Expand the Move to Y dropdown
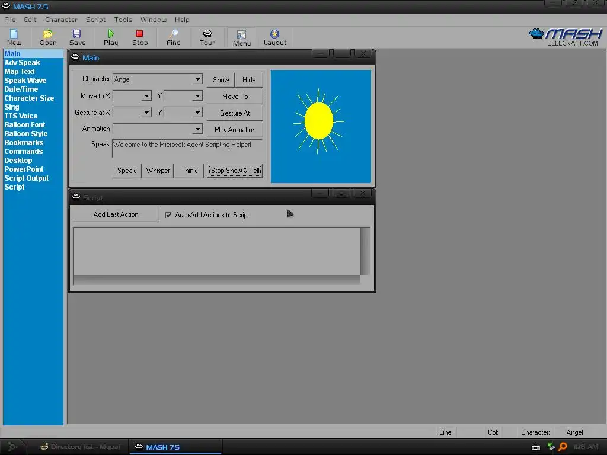Screen dimensions: 607x455 (x=197, y=96)
